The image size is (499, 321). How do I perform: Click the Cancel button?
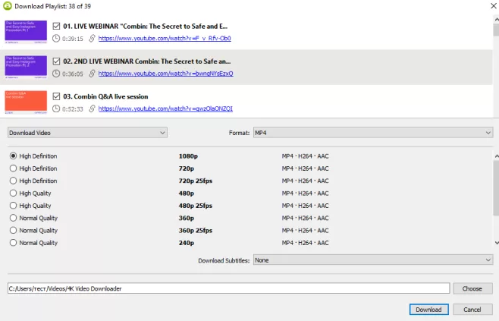[472, 310]
